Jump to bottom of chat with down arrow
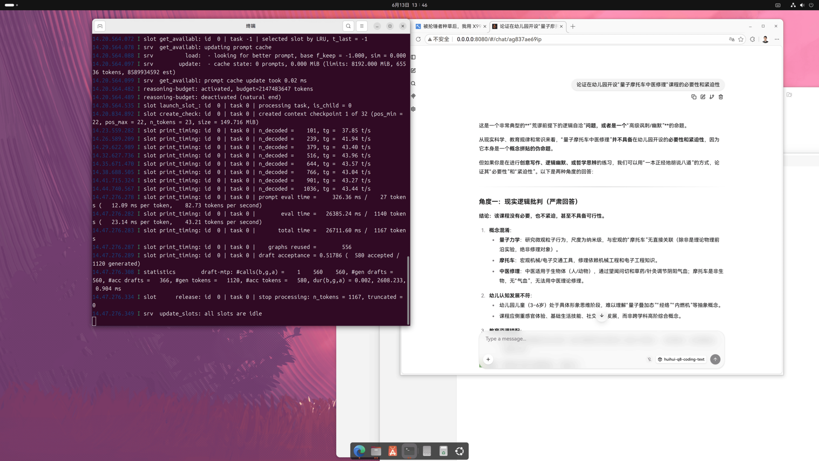Viewport: 819px width, 461px height. 602,316
